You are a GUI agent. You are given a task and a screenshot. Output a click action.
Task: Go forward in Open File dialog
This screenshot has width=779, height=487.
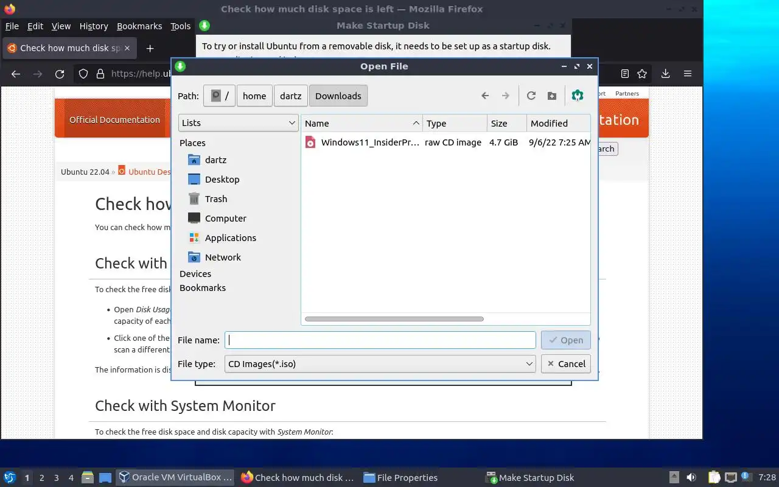click(x=505, y=96)
